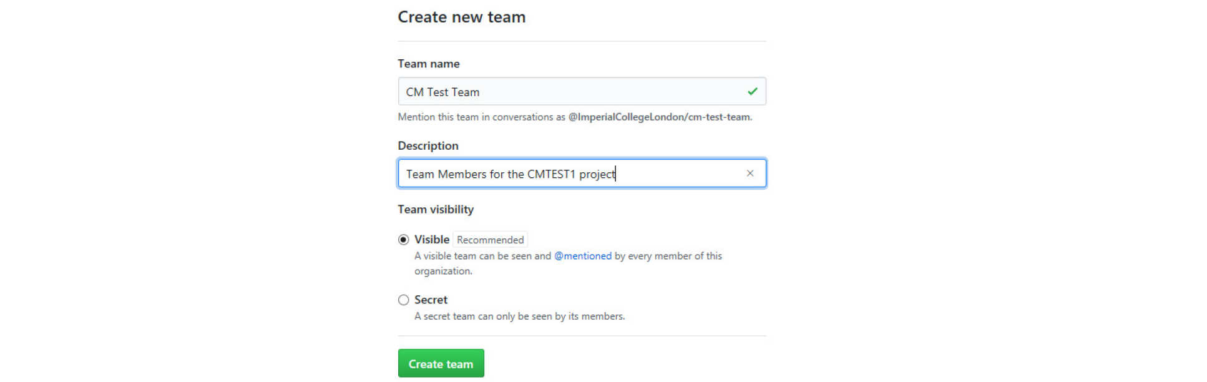Click the @ImperialCollegeLondon/cm-test-team mention text

(658, 117)
